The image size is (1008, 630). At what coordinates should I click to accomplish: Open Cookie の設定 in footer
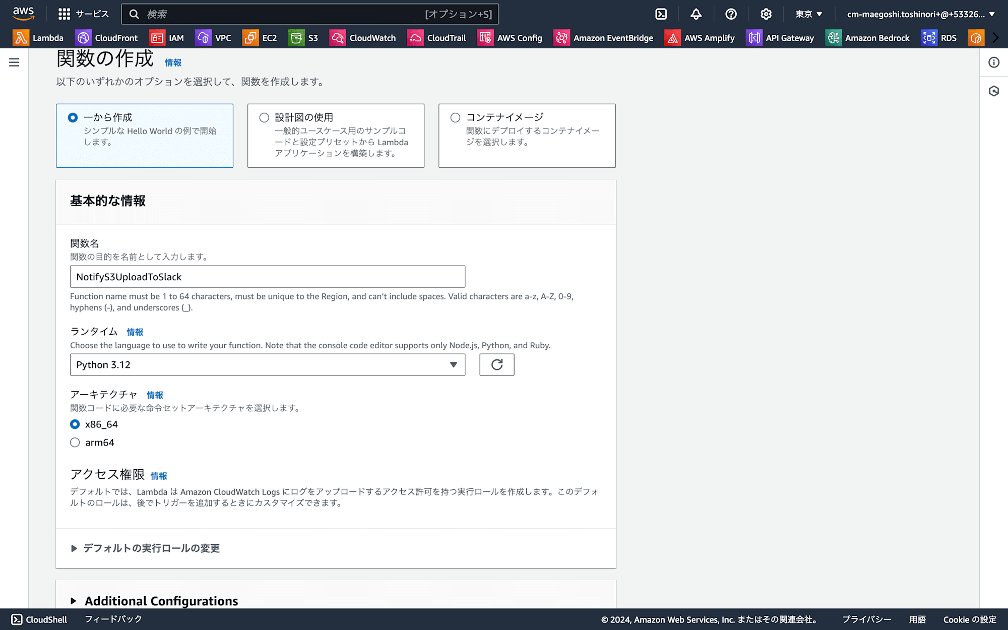pyautogui.click(x=970, y=619)
